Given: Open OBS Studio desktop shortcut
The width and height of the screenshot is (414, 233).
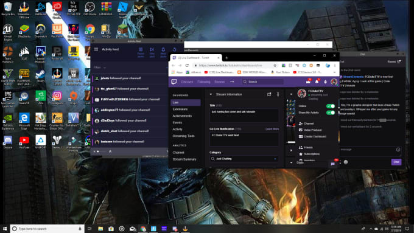Looking at the screenshot, I should [x=89, y=9].
